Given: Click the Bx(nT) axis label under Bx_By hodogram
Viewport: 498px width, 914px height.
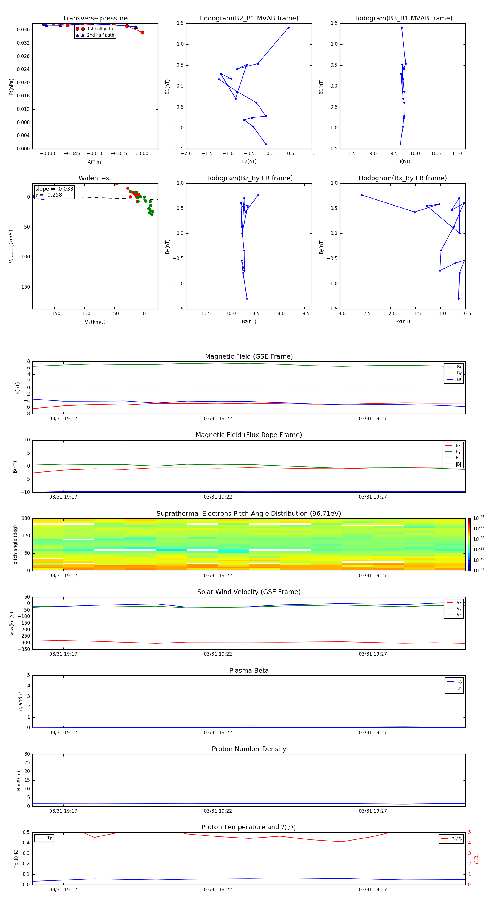Looking at the screenshot, I should click(403, 322).
